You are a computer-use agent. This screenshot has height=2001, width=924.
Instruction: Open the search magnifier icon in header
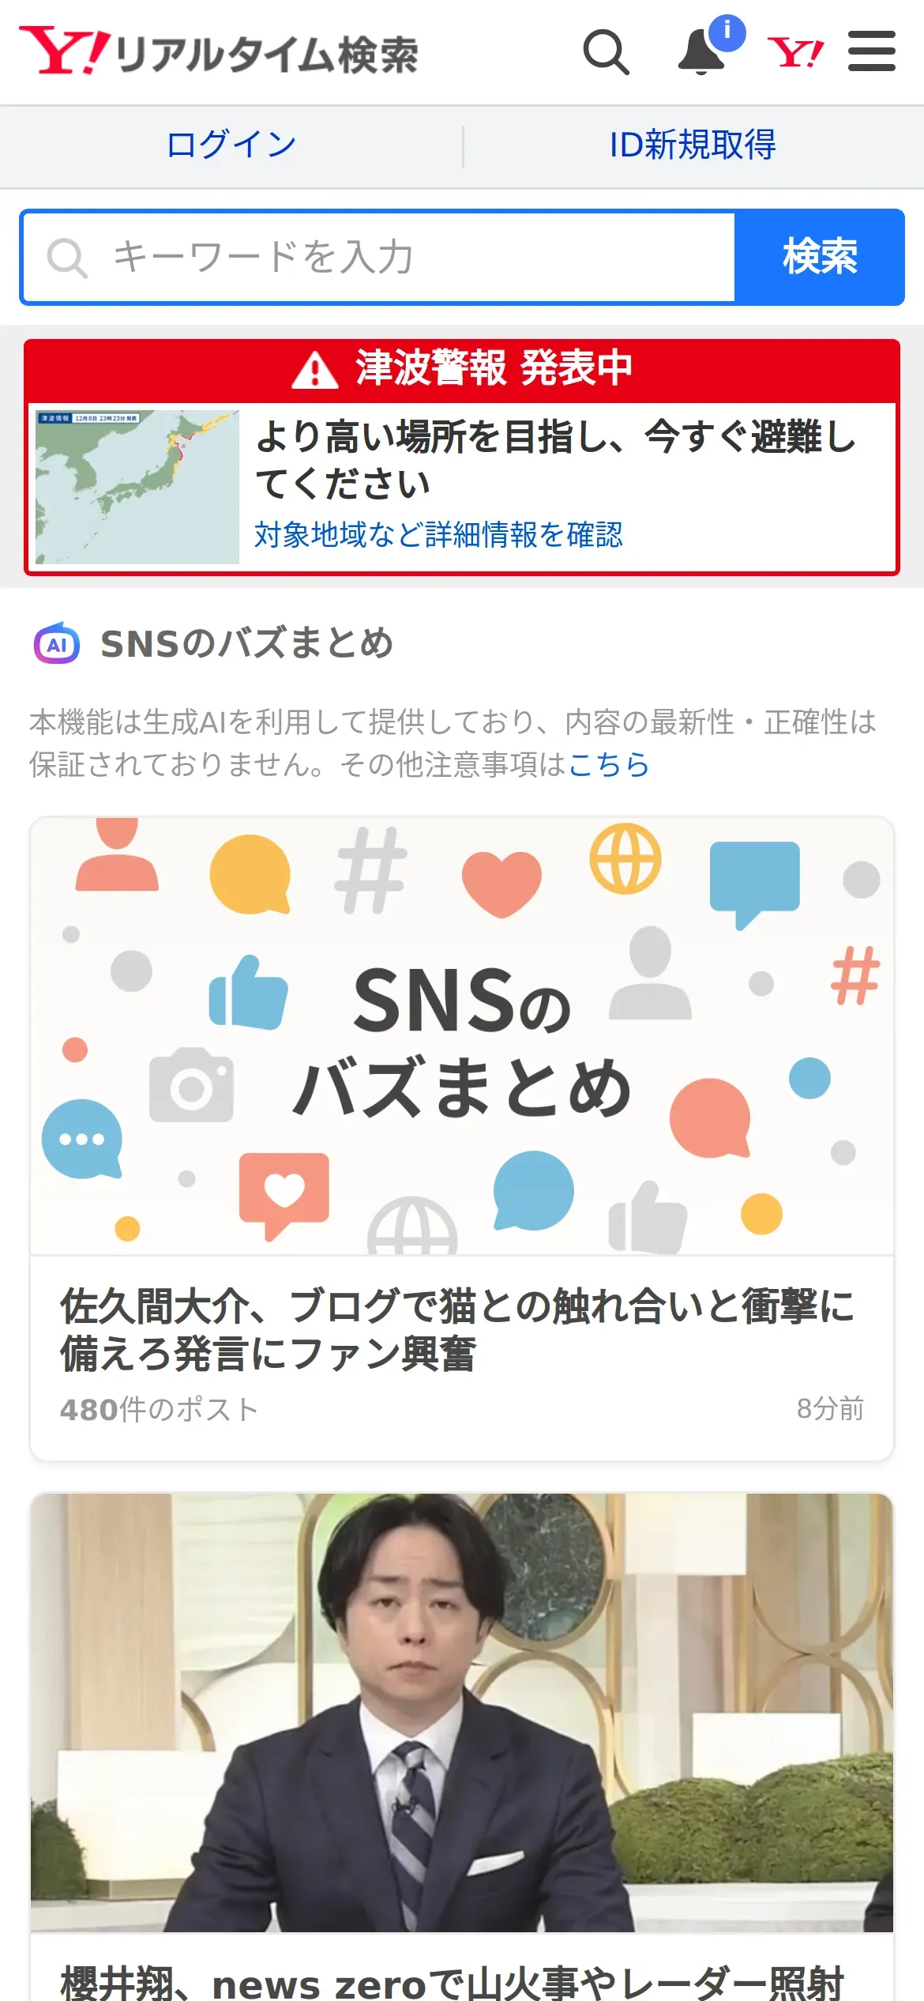click(606, 52)
